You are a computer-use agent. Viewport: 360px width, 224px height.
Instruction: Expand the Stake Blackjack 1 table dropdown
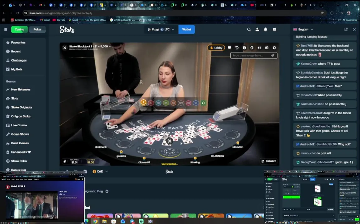click(x=90, y=46)
